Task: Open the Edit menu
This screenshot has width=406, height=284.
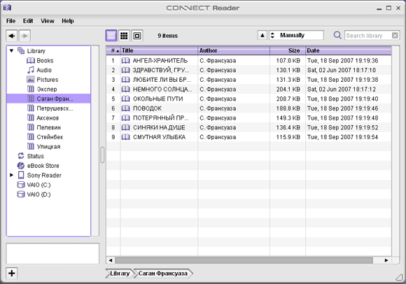Action: [x=28, y=21]
